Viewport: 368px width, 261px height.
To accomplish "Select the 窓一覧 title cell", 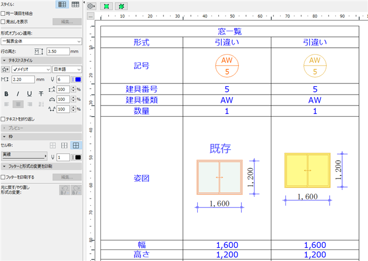I will [x=230, y=32].
